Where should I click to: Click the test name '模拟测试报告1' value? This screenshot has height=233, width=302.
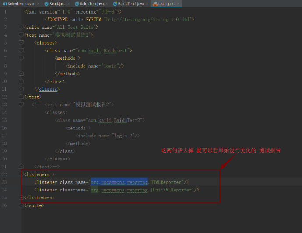(x=71, y=35)
